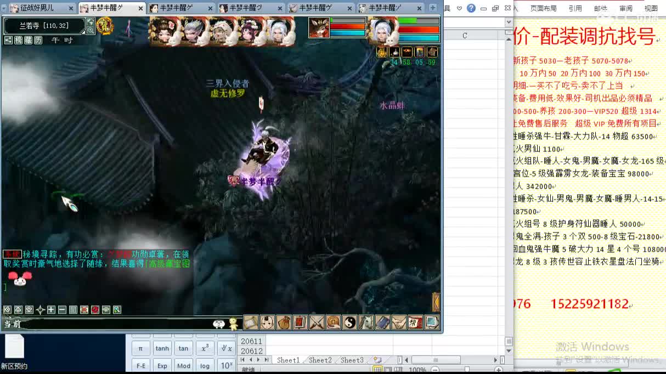Shrink chat box with minus icon
The height and width of the screenshot is (374, 666).
pos(62,310)
